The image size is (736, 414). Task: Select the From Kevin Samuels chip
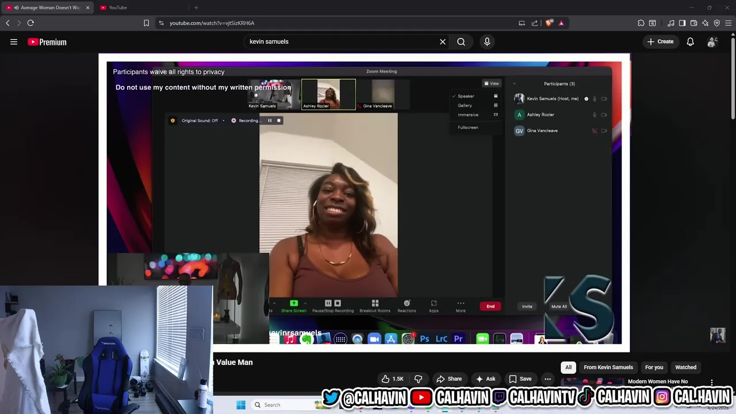(608, 367)
